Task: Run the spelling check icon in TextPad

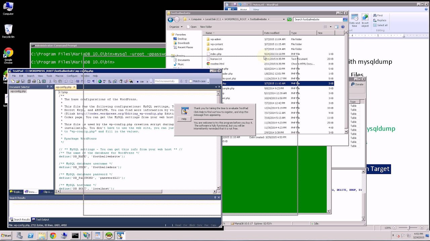Action: click(x=105, y=81)
